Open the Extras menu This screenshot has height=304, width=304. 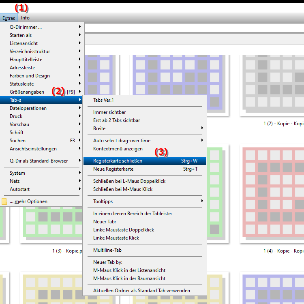pyautogui.click(x=9, y=18)
